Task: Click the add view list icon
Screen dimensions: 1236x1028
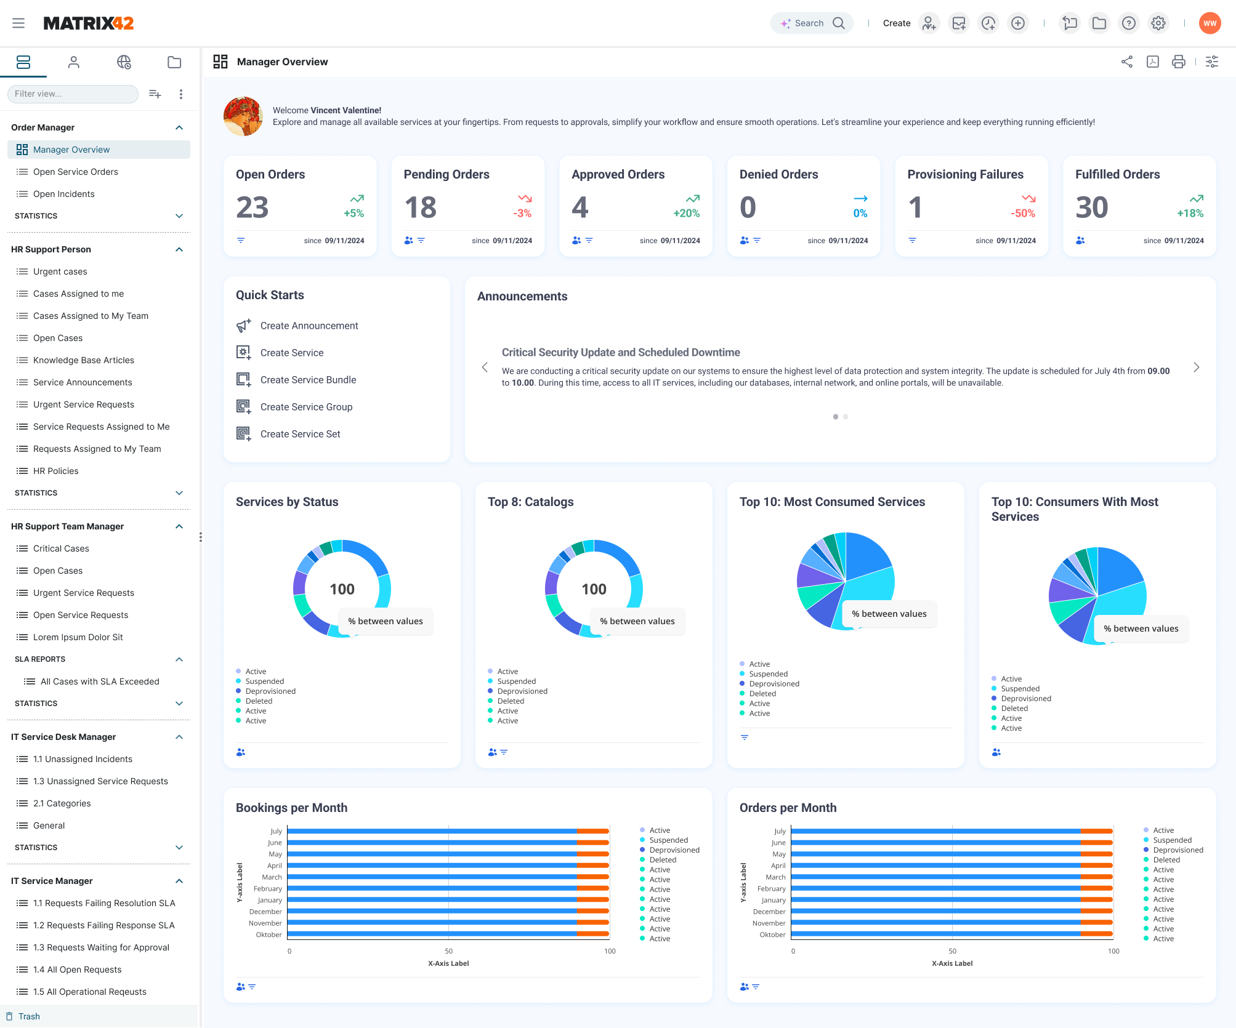Action: [x=155, y=94]
